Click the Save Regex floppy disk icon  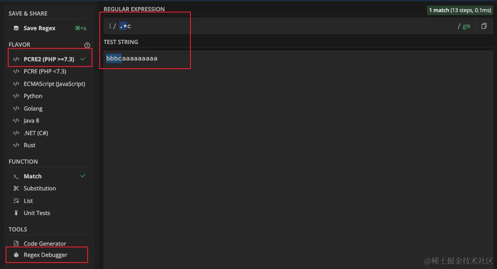(x=16, y=28)
